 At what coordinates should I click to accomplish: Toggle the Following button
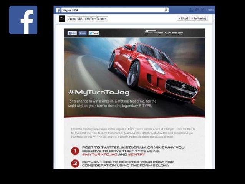pos(199,18)
